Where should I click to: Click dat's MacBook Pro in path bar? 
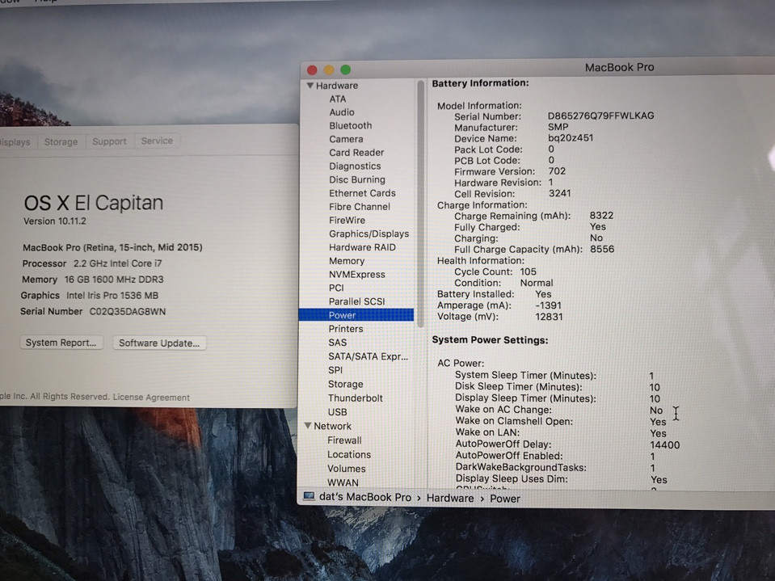point(364,497)
